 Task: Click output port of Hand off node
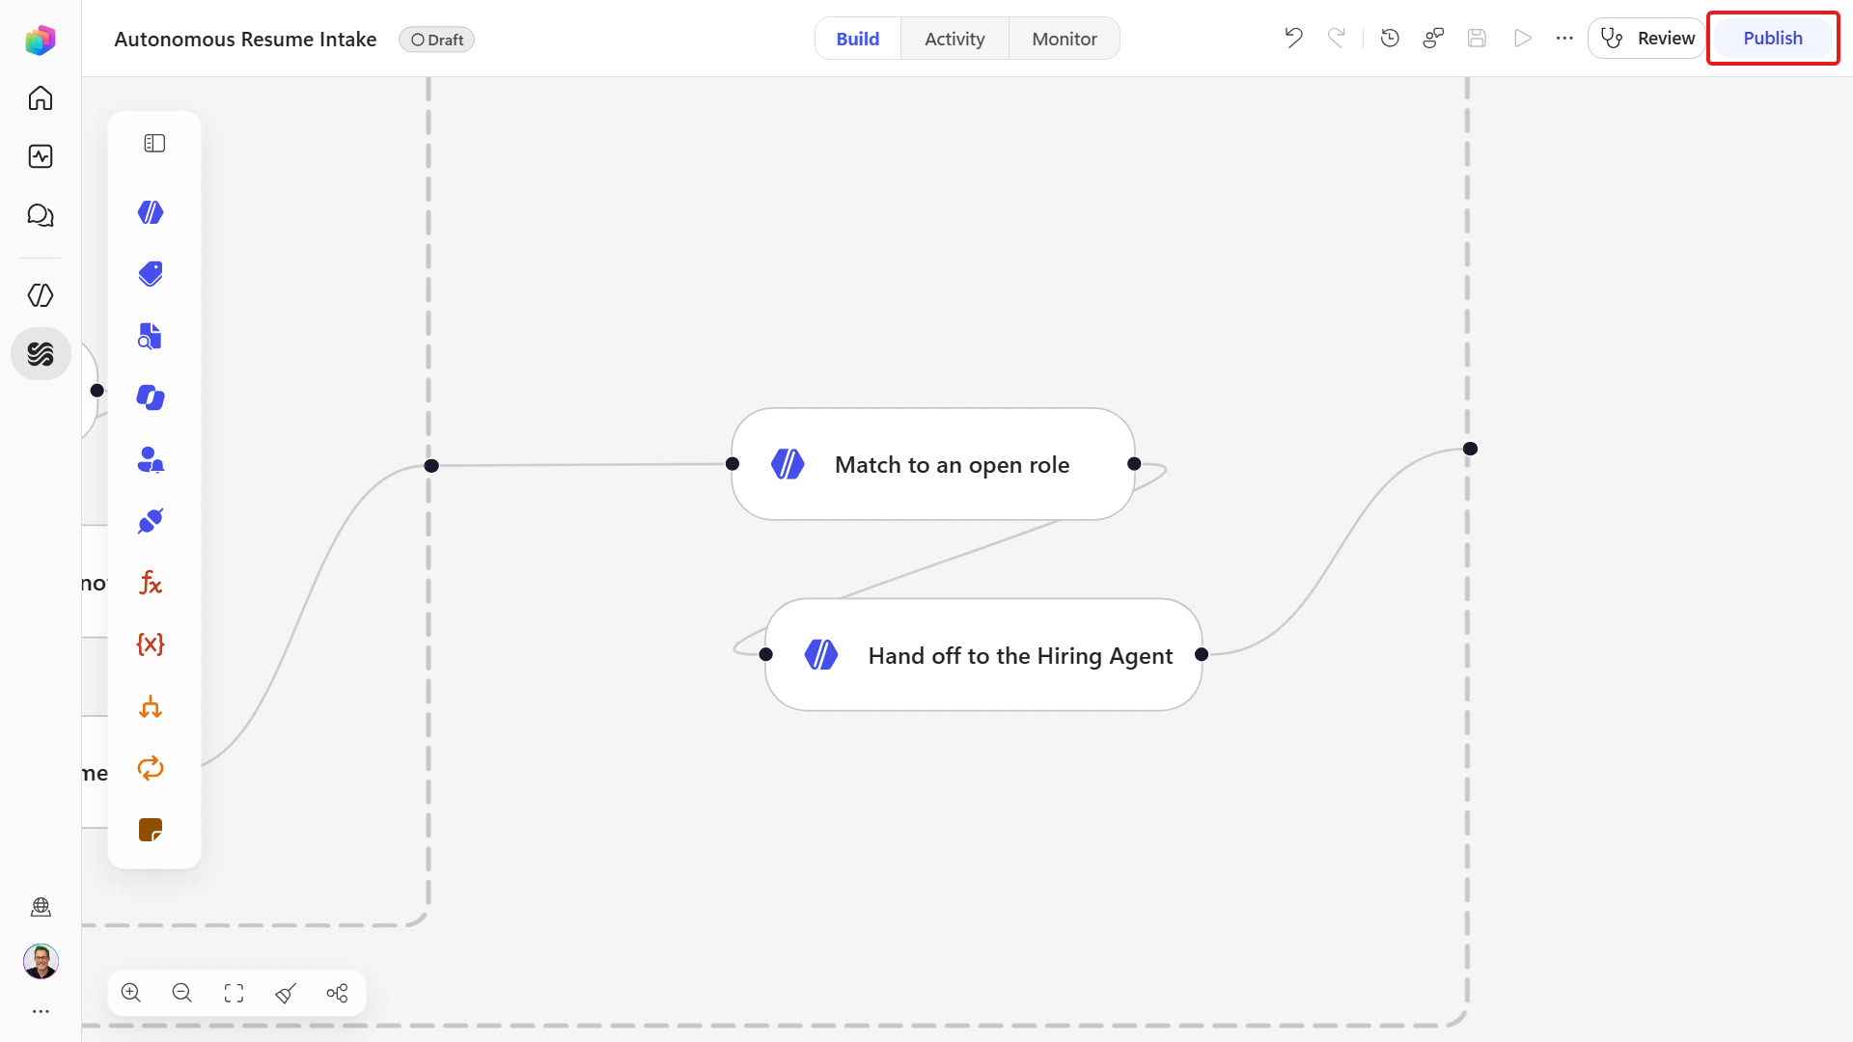click(1202, 654)
